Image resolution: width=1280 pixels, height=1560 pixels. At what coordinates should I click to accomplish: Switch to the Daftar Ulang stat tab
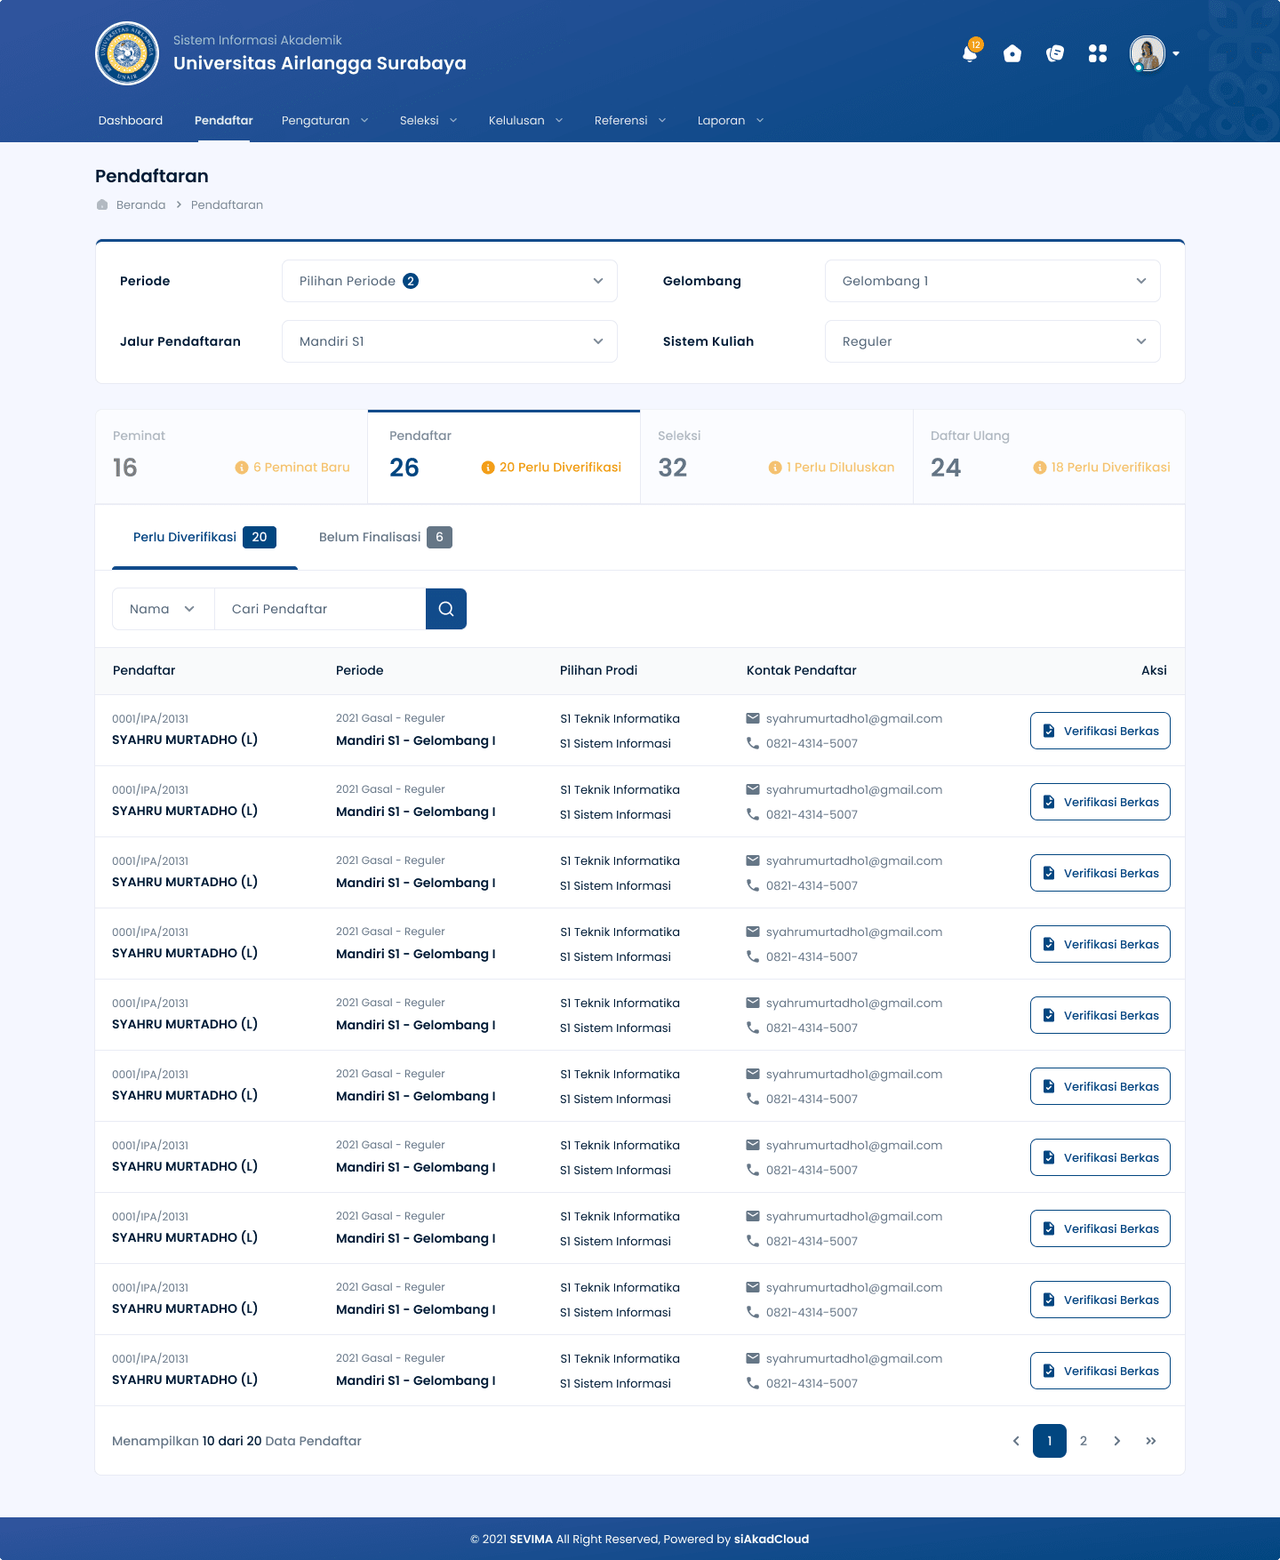[x=1049, y=457]
